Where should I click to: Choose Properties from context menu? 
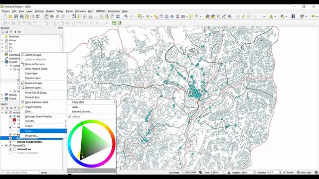43,136
